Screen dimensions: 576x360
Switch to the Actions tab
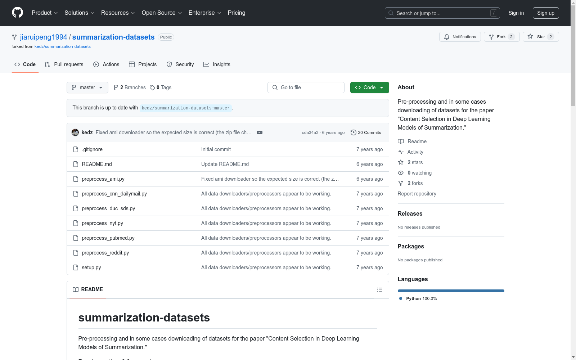pyautogui.click(x=106, y=64)
